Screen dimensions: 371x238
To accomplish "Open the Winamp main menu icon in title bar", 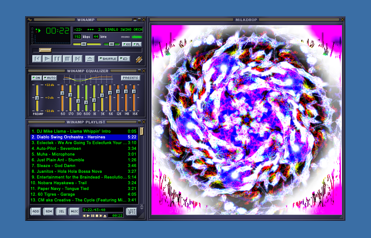I will (30, 19).
